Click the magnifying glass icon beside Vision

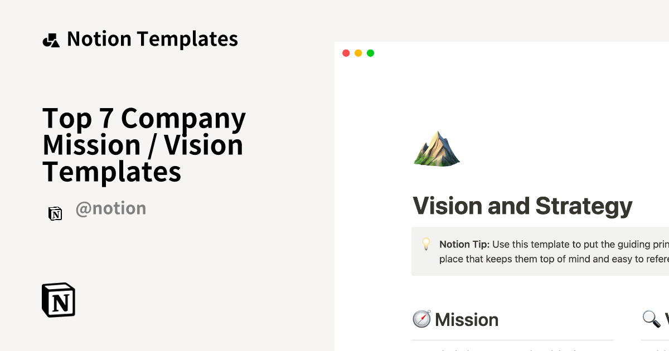pos(651,319)
